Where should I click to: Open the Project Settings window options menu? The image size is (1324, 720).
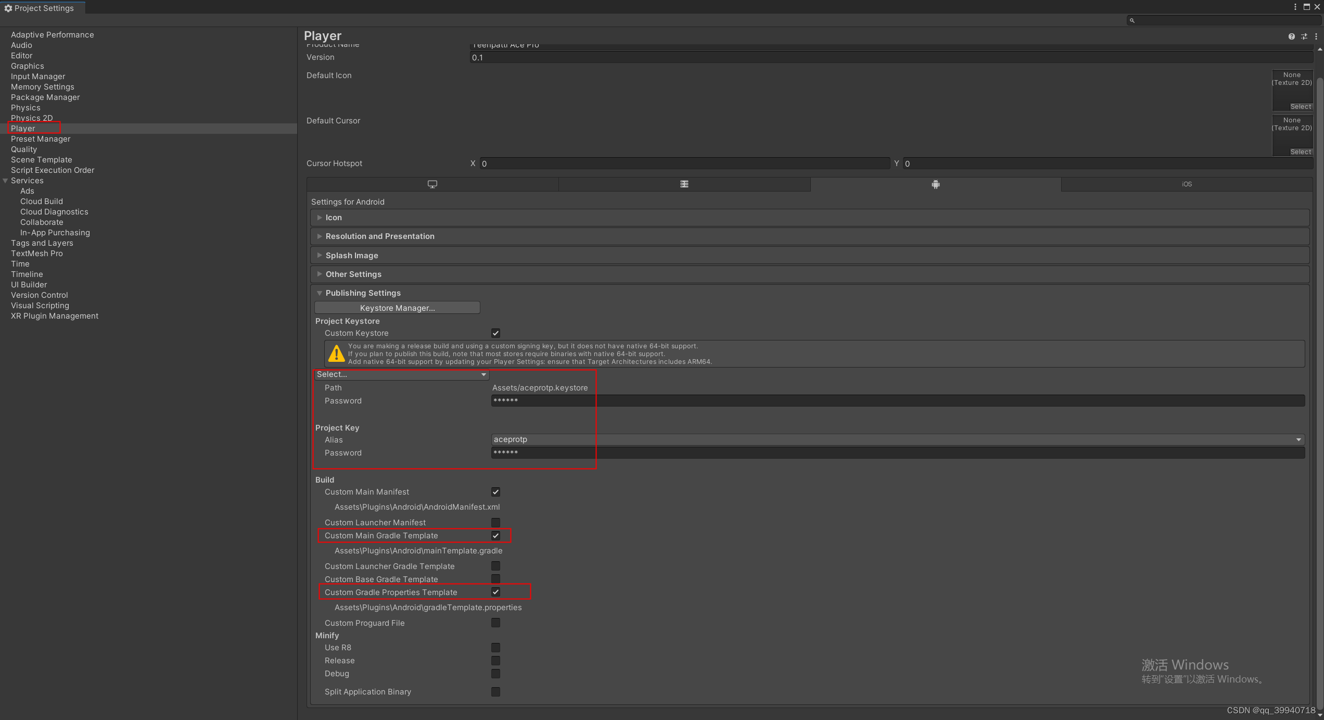1295,7
